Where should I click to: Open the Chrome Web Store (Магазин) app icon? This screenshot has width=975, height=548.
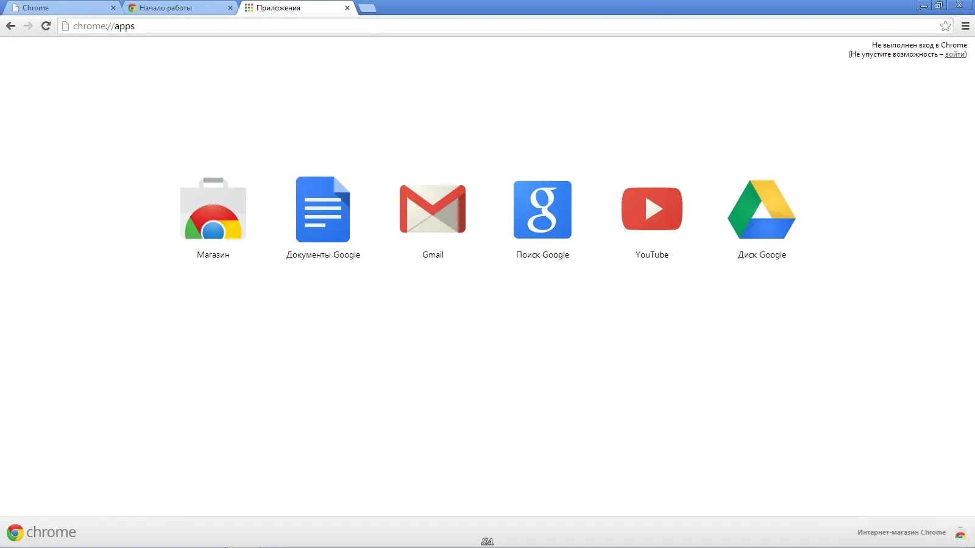[x=213, y=209]
